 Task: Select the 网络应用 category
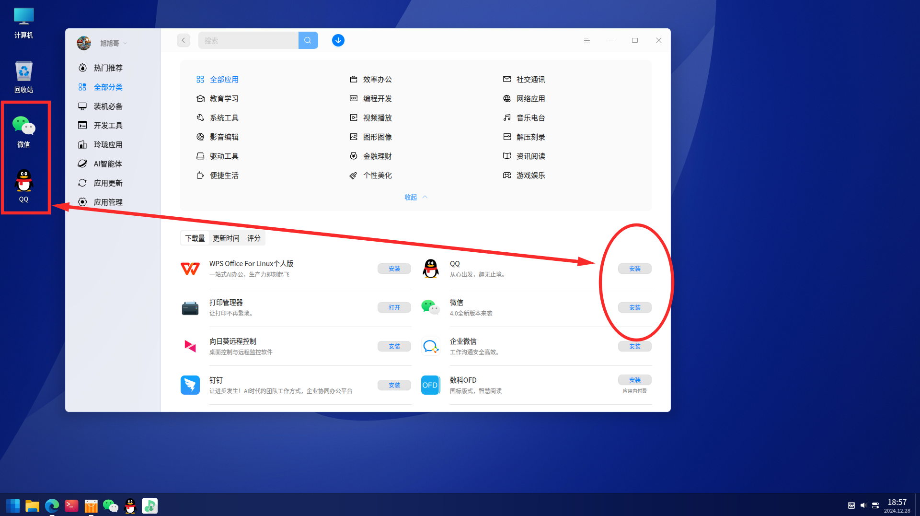(x=524, y=98)
